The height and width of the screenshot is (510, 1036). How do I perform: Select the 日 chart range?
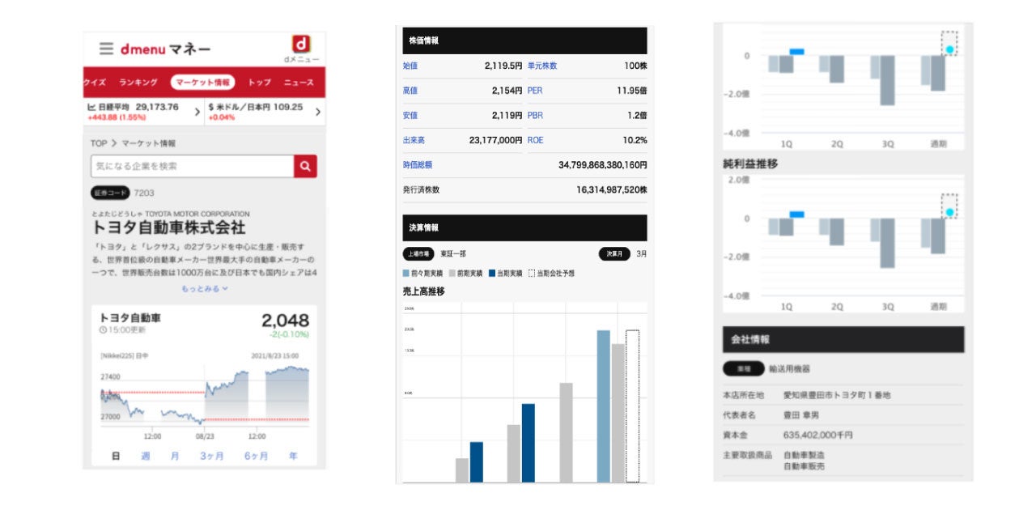coord(116,456)
